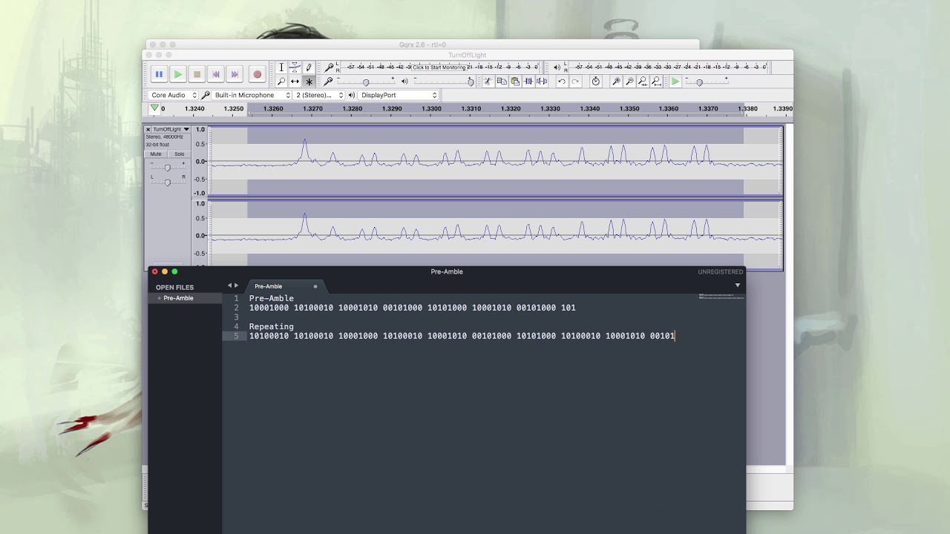Click the Redo arrow
The height and width of the screenshot is (534, 950).
click(x=575, y=82)
